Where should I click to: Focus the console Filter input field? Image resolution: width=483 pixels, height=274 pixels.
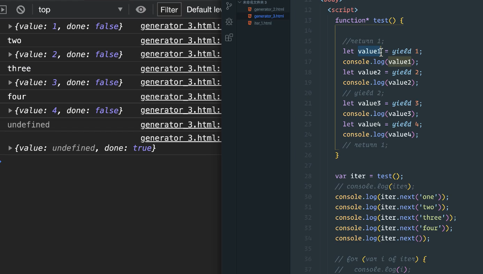[169, 10]
